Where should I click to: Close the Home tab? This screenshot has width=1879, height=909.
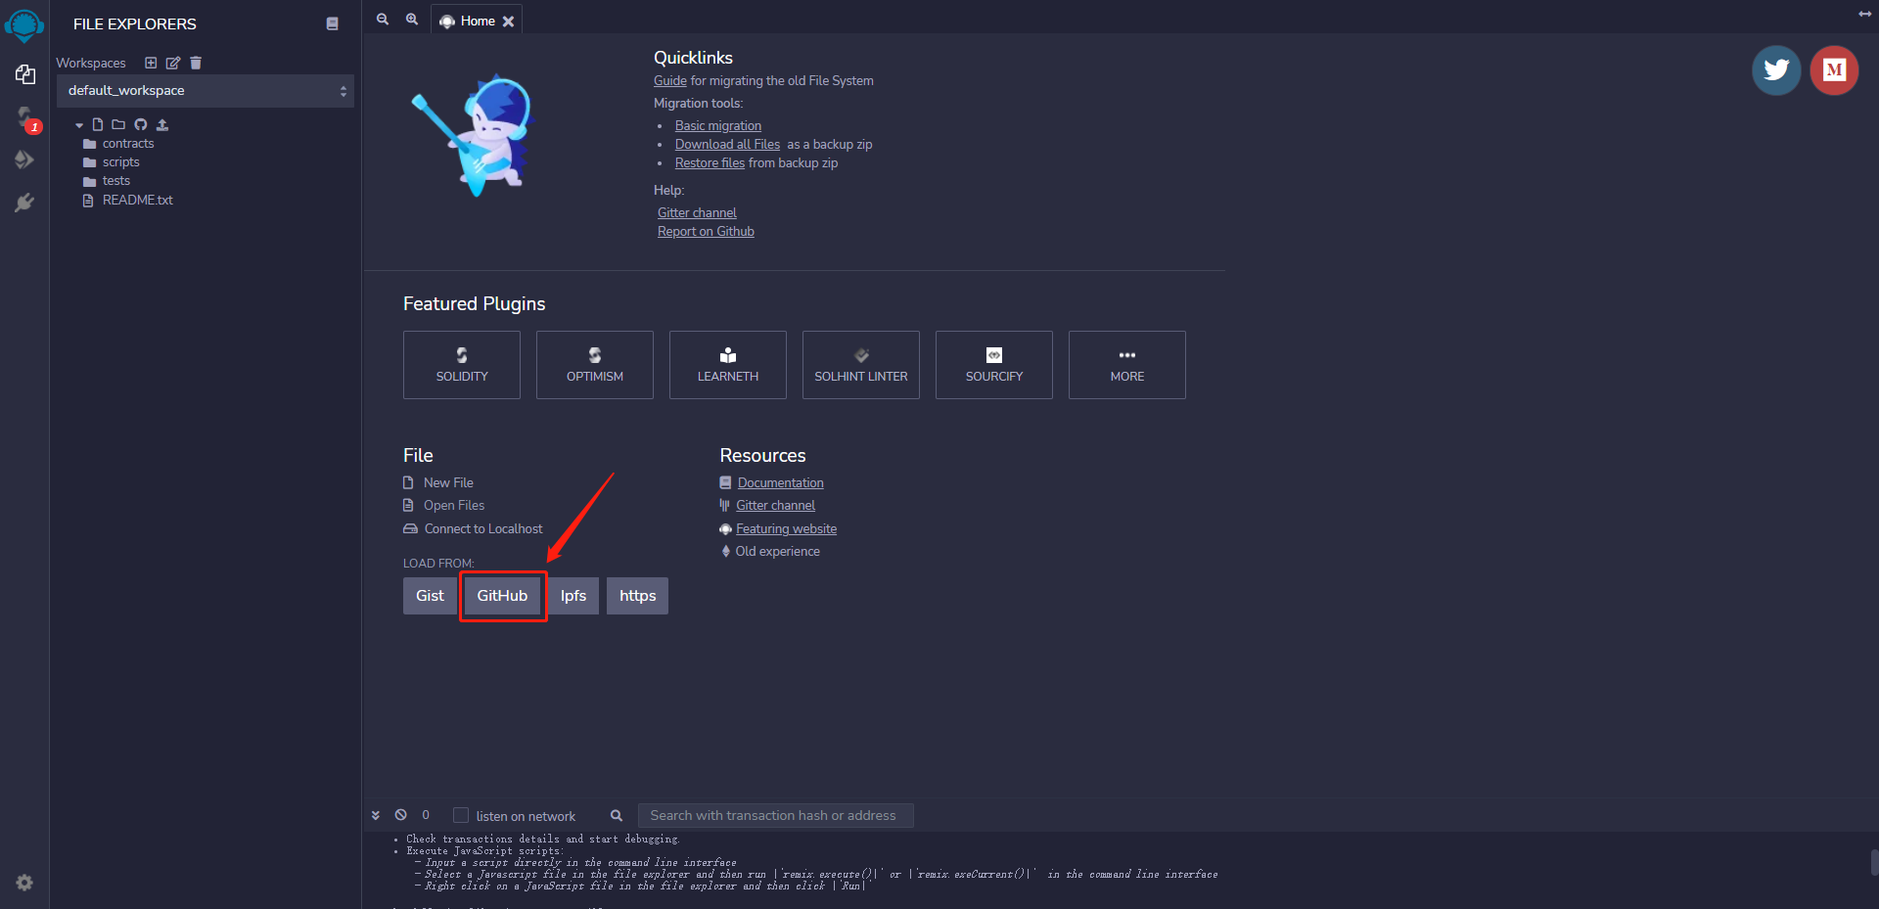pyautogui.click(x=509, y=22)
